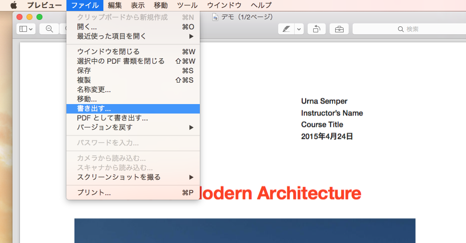The image size is (466, 243).
Task: Open the 移動 menu in menu bar
Action: tap(161, 5)
